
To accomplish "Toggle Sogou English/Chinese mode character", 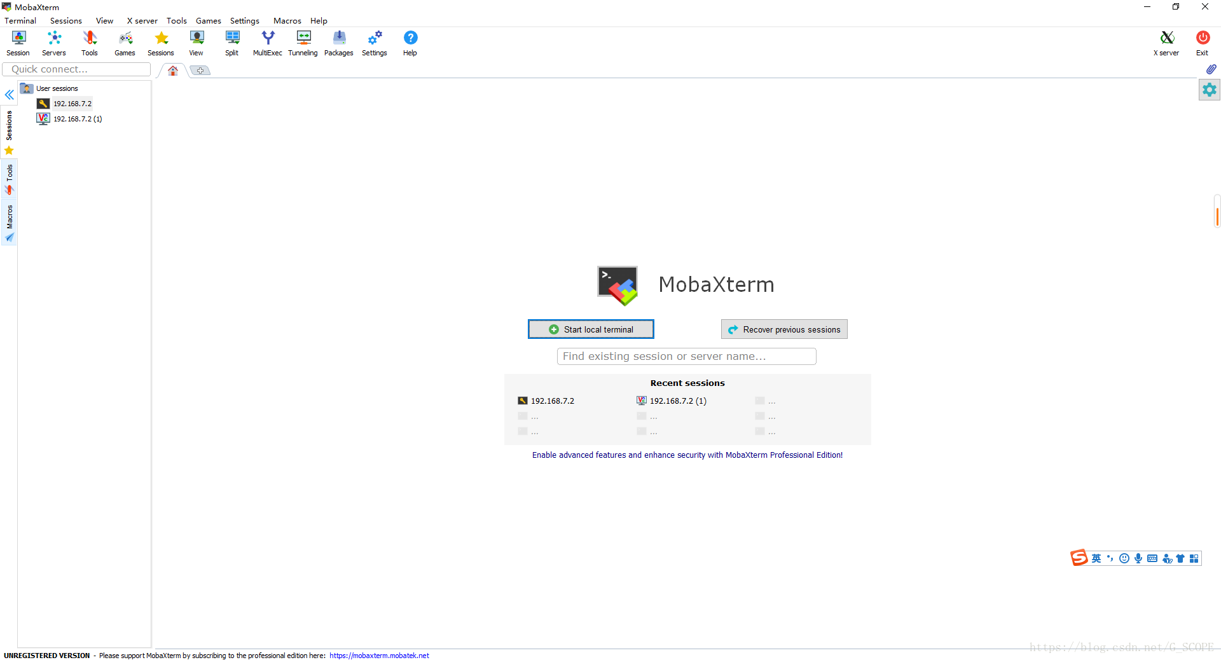I will click(x=1096, y=558).
